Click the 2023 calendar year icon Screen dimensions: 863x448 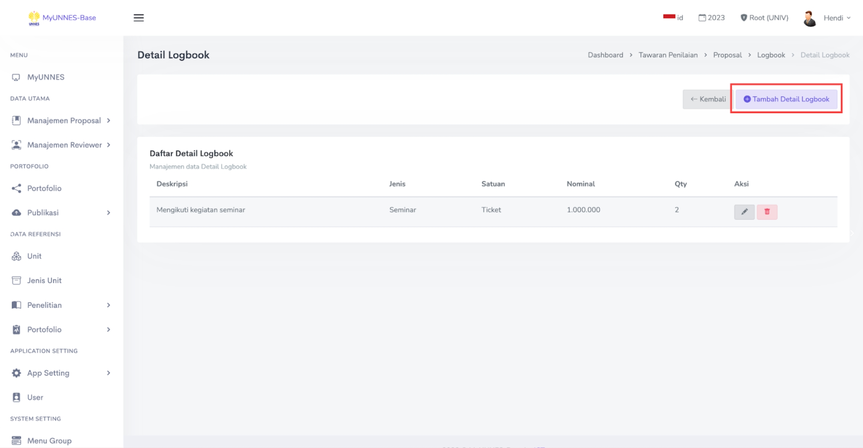point(702,18)
